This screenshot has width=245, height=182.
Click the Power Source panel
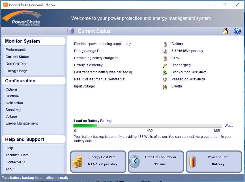pyautogui.click(x=214, y=162)
